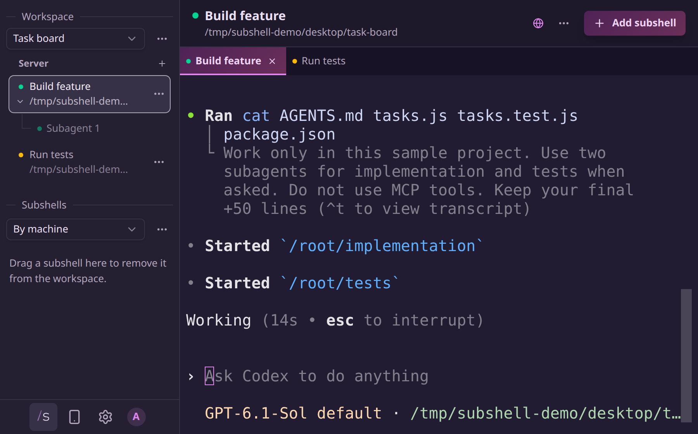
Task: Close the Build feature tab
Action: pos(272,61)
